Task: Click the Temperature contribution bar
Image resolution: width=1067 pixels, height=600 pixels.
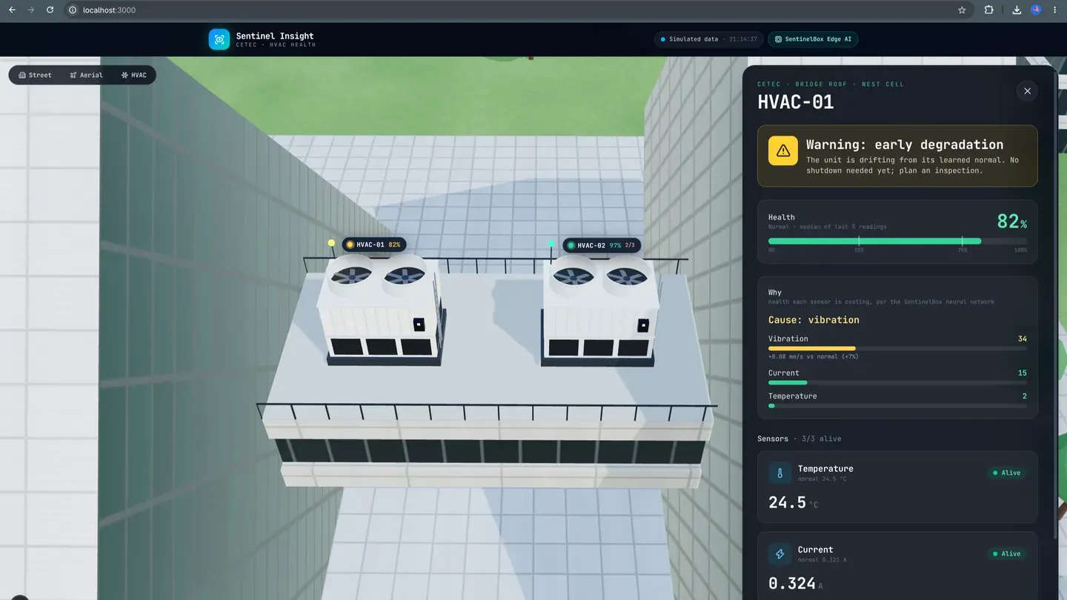Action: tap(897, 406)
